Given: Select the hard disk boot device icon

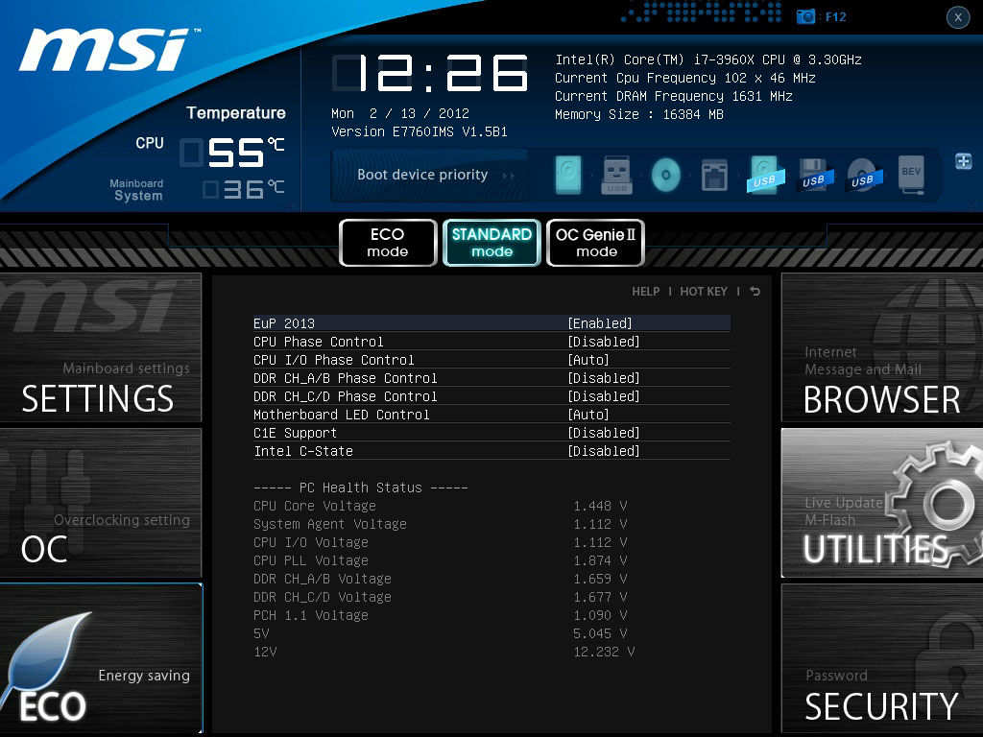Looking at the screenshot, I should (568, 175).
